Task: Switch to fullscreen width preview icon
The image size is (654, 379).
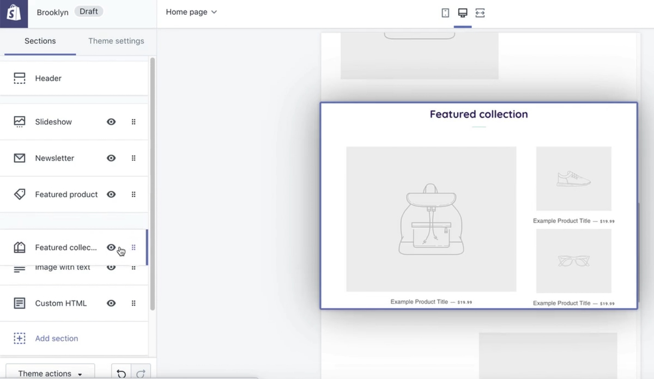Action: point(480,13)
